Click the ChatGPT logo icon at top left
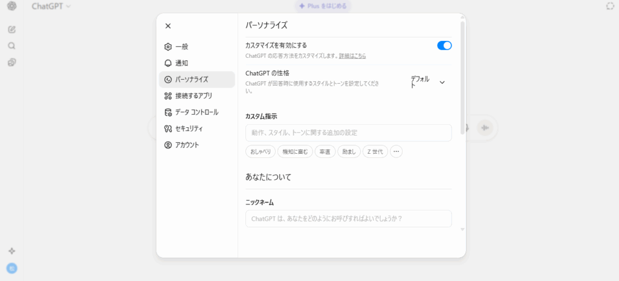This screenshot has width=619, height=281. point(11,6)
